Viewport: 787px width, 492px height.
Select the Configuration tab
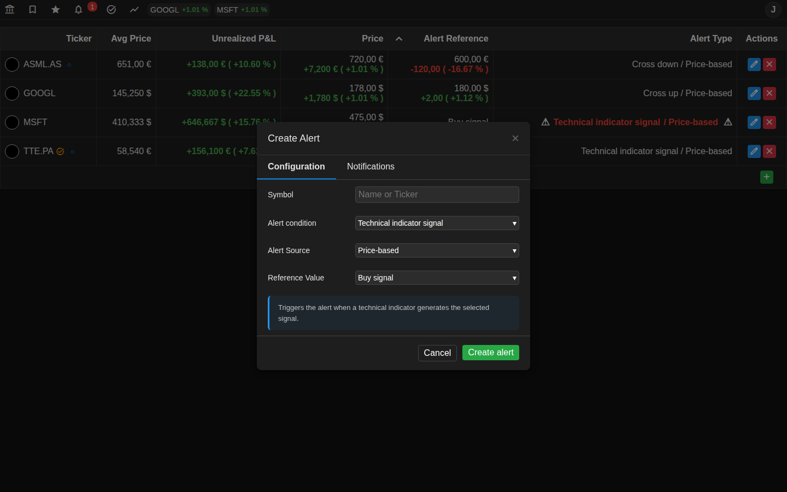click(x=296, y=167)
